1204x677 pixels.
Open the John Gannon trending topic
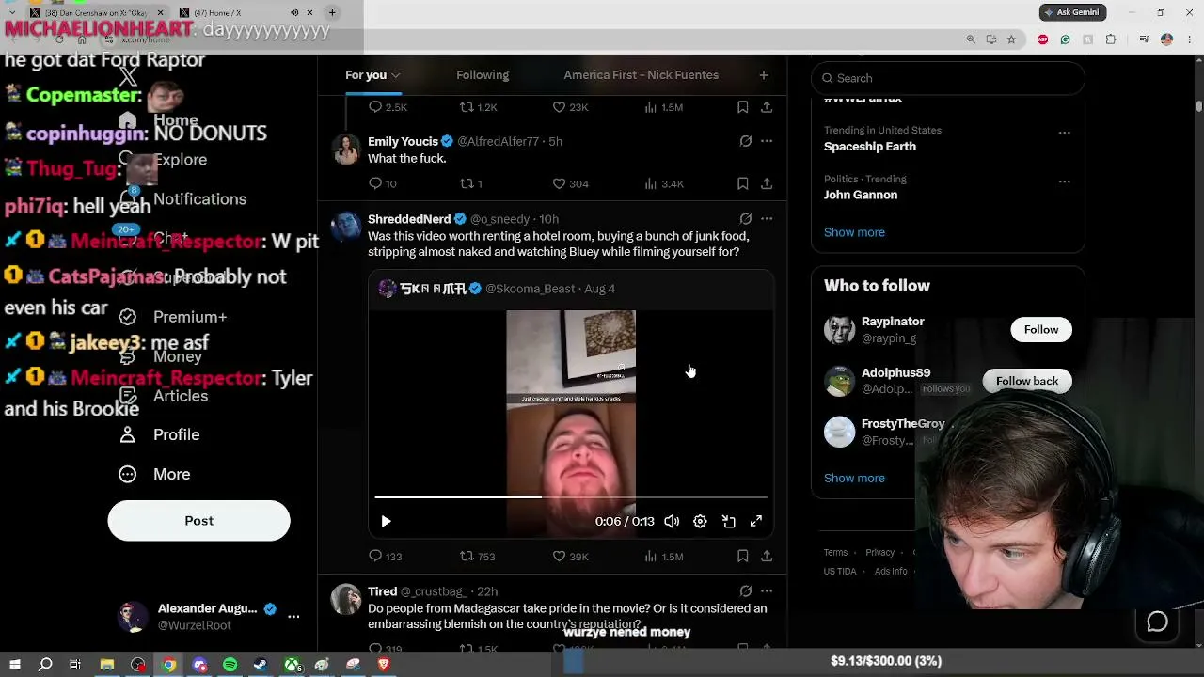[861, 195]
